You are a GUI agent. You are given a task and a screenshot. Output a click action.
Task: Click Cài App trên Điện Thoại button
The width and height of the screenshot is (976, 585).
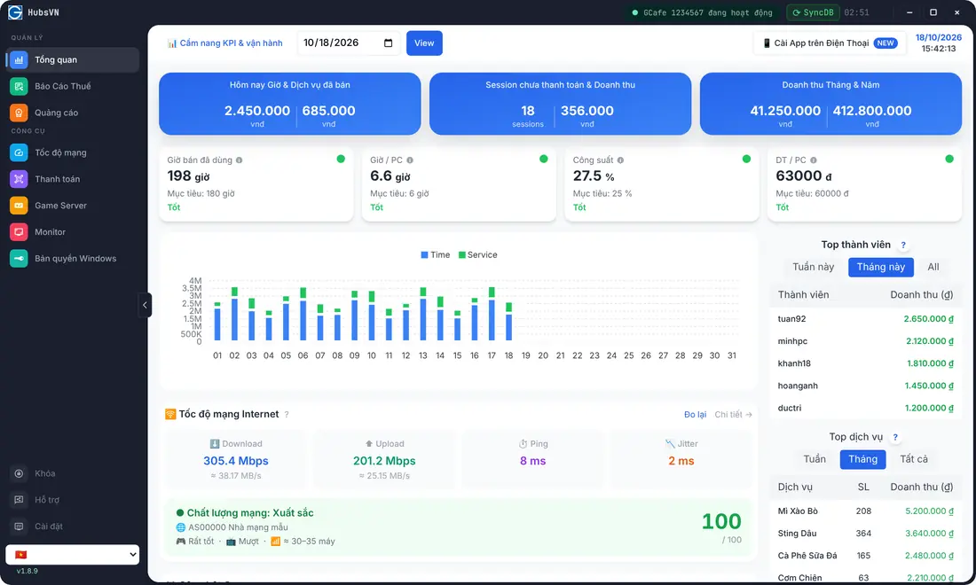pos(829,43)
